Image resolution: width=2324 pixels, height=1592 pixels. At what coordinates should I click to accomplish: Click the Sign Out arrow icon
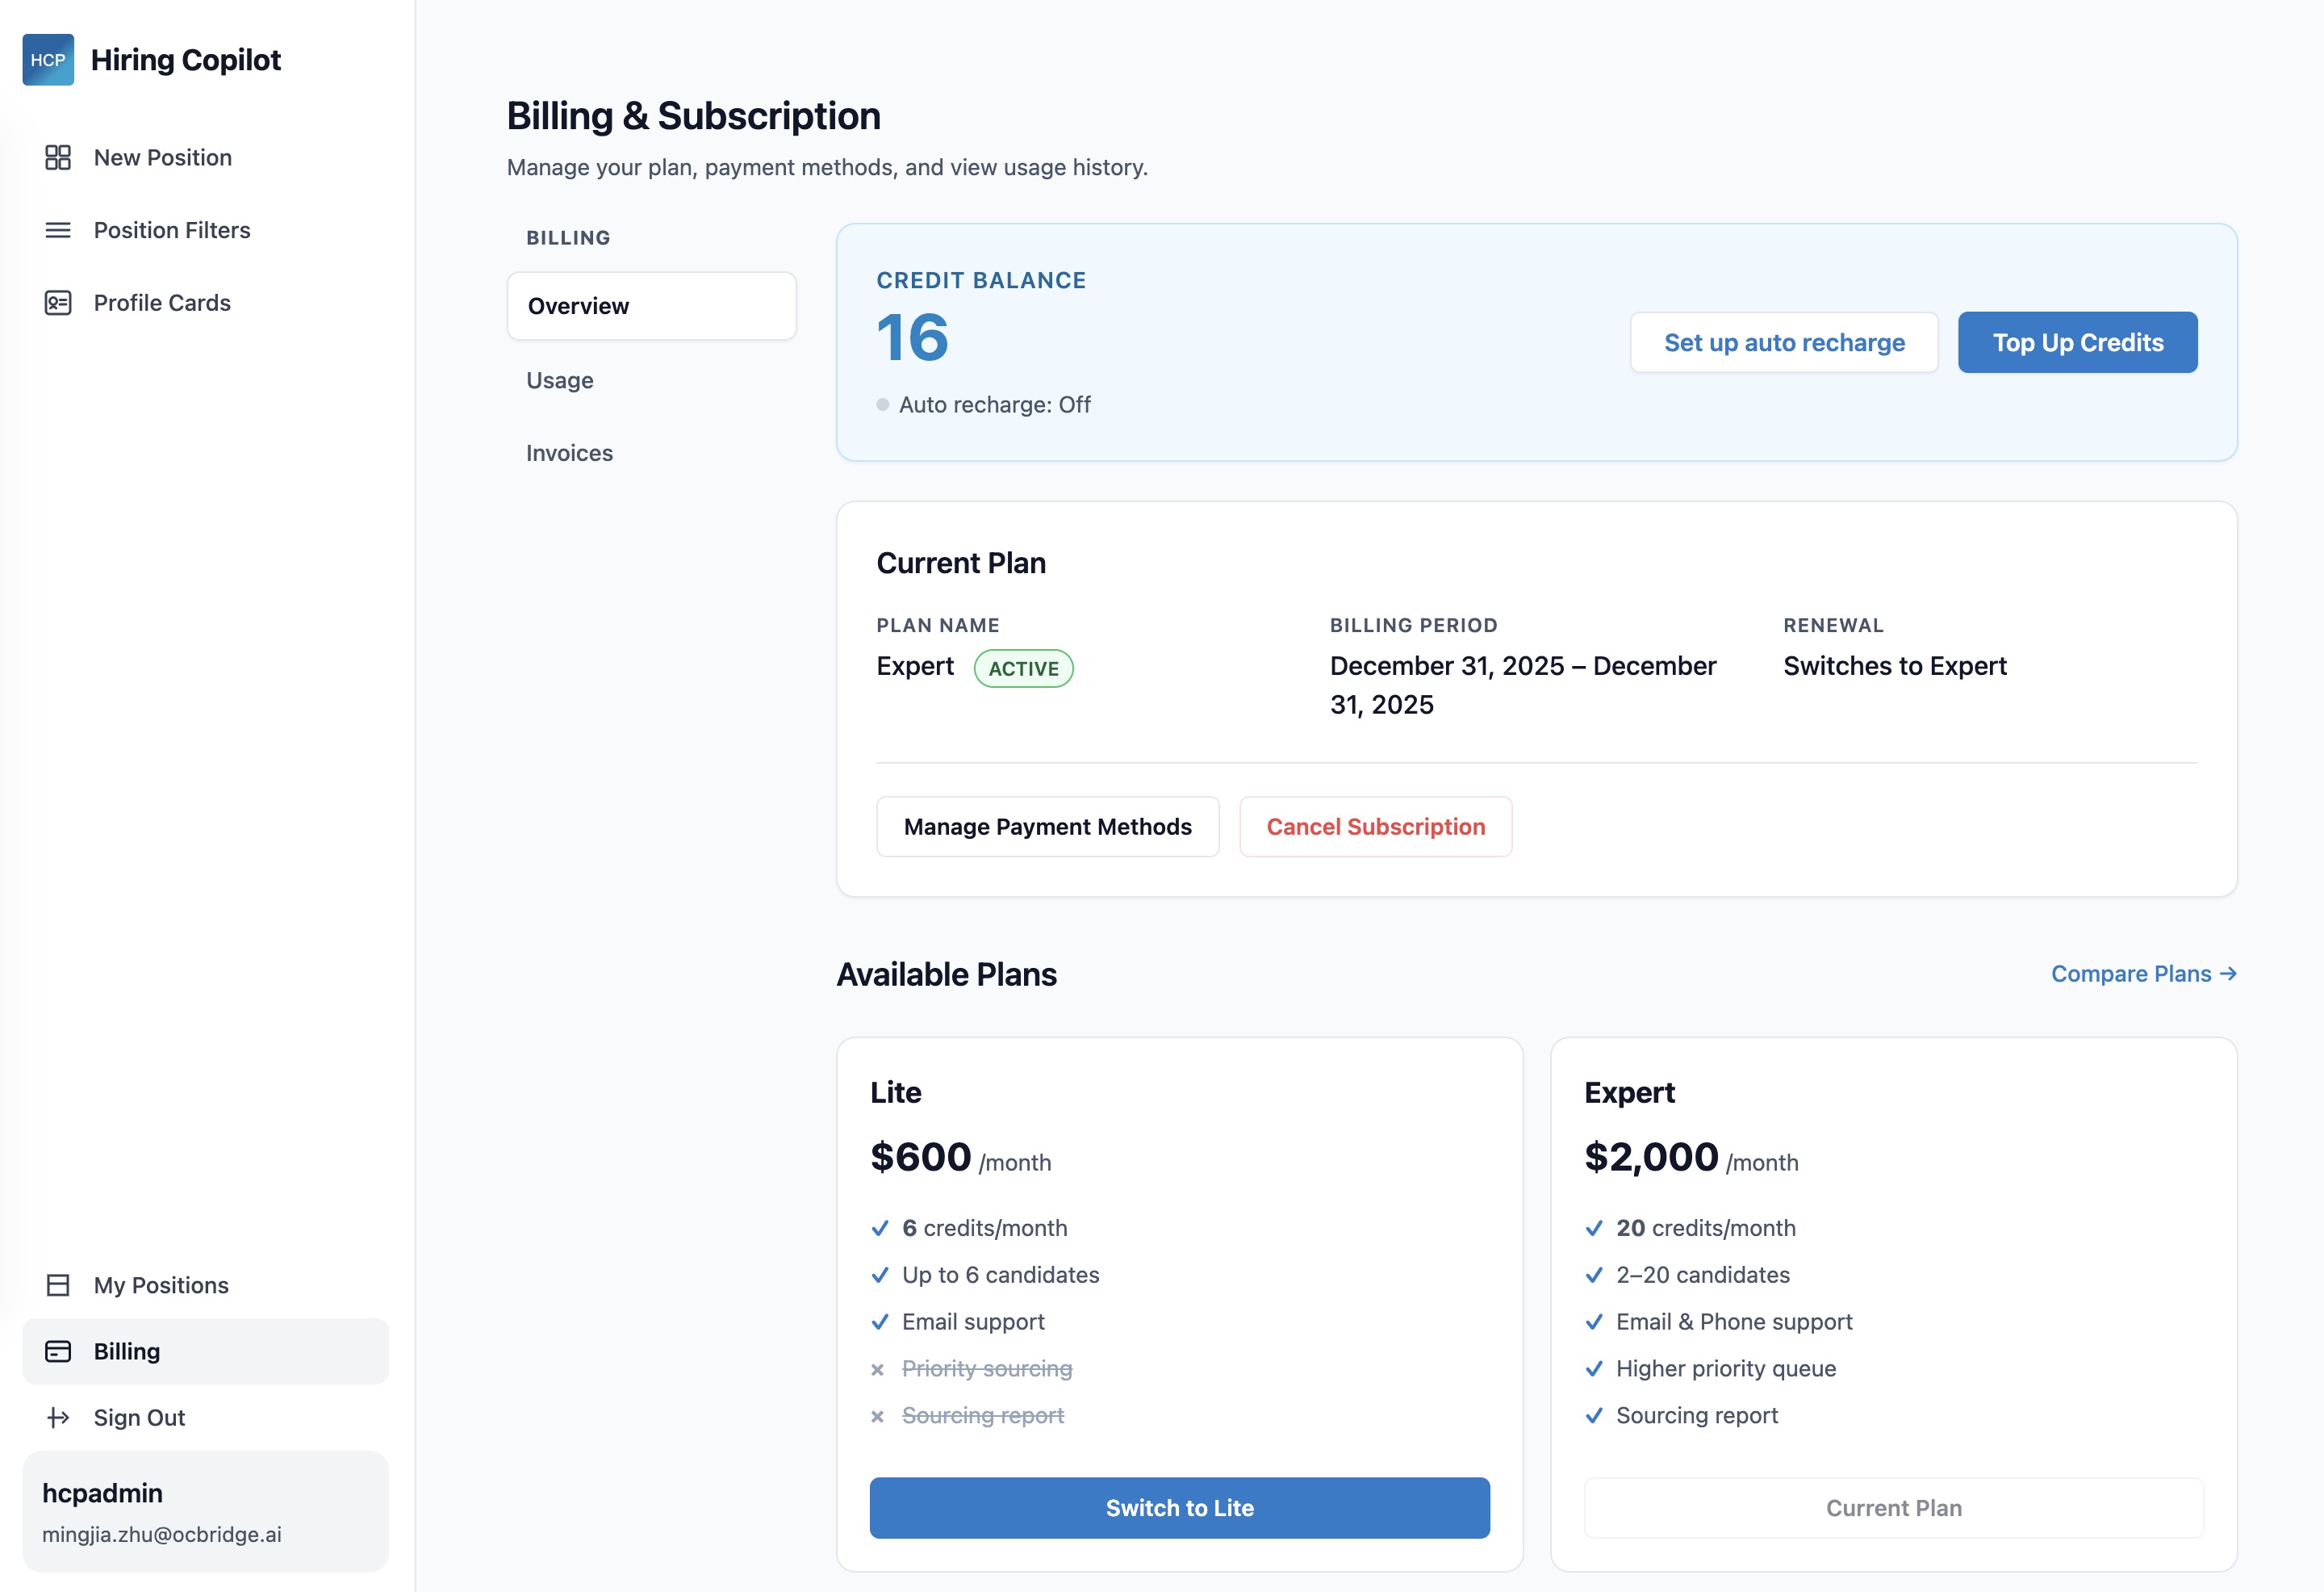57,1417
